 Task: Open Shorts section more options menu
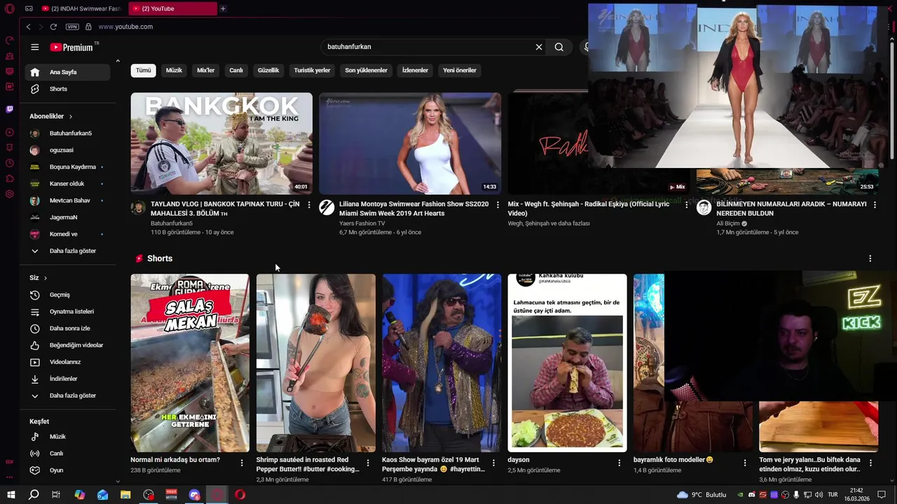(x=870, y=258)
